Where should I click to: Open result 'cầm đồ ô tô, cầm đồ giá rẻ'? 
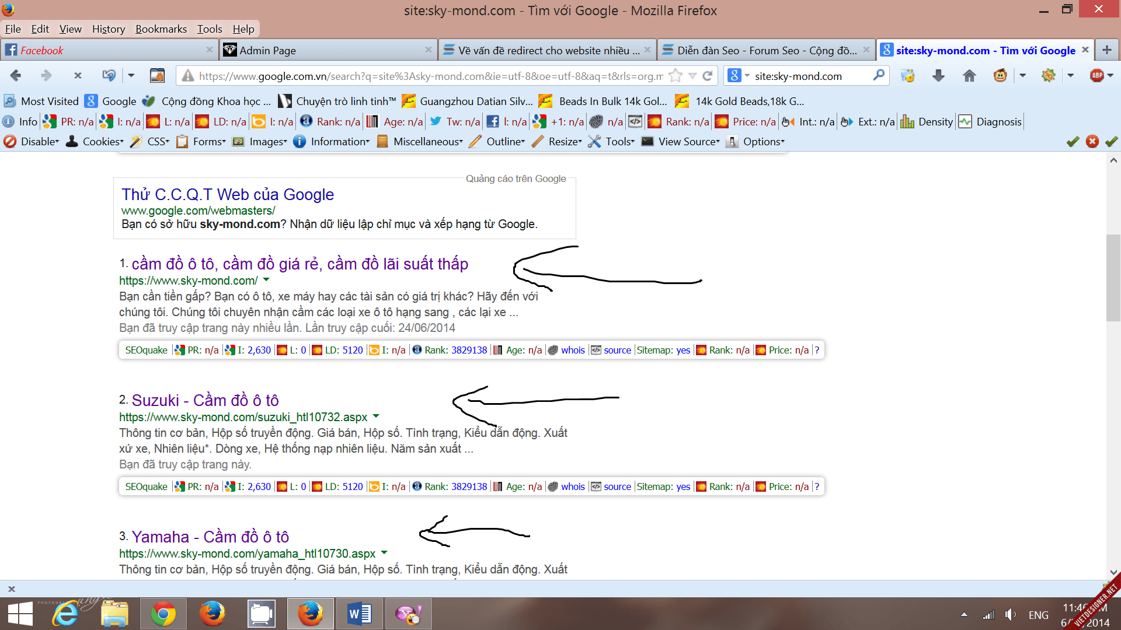(x=300, y=264)
